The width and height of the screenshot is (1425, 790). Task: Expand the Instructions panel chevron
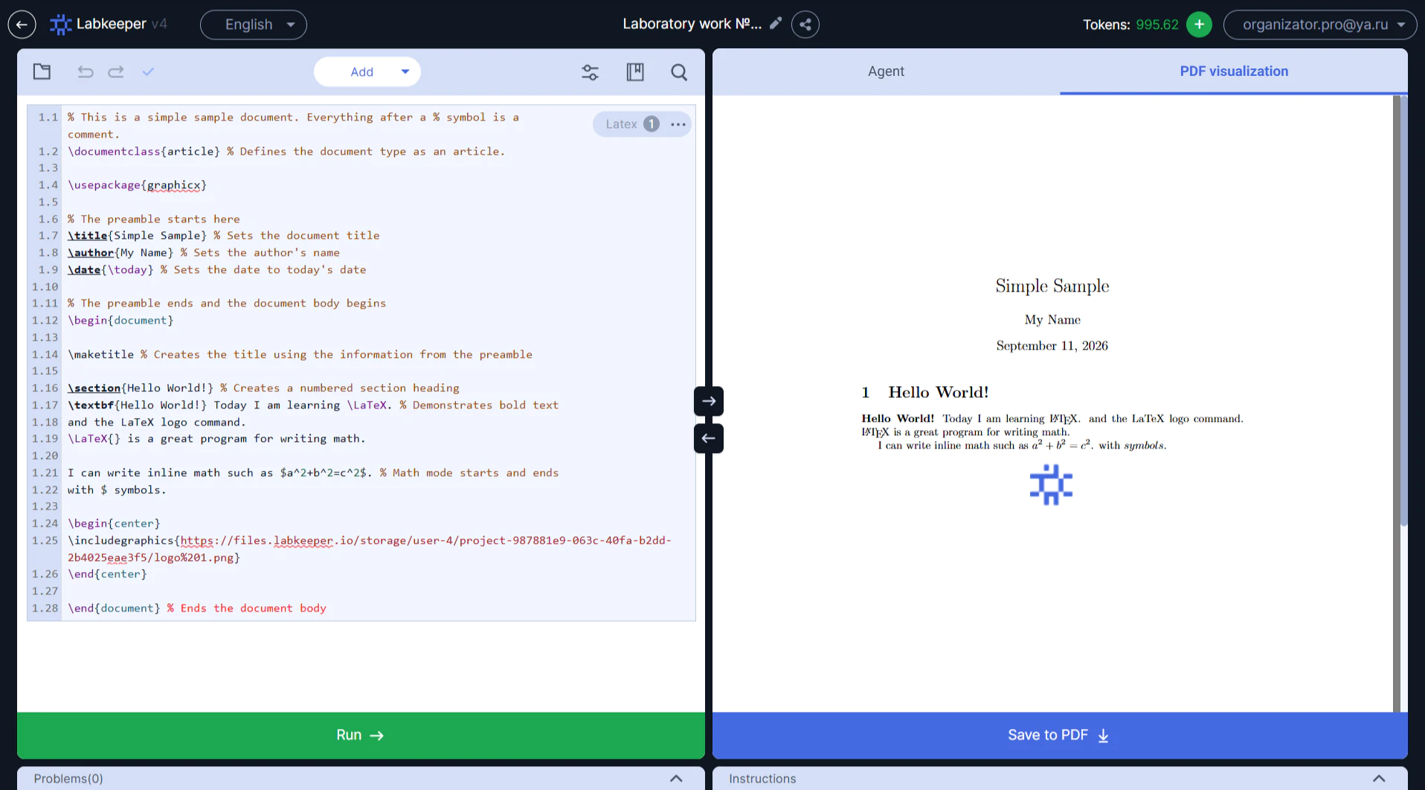coord(1379,778)
